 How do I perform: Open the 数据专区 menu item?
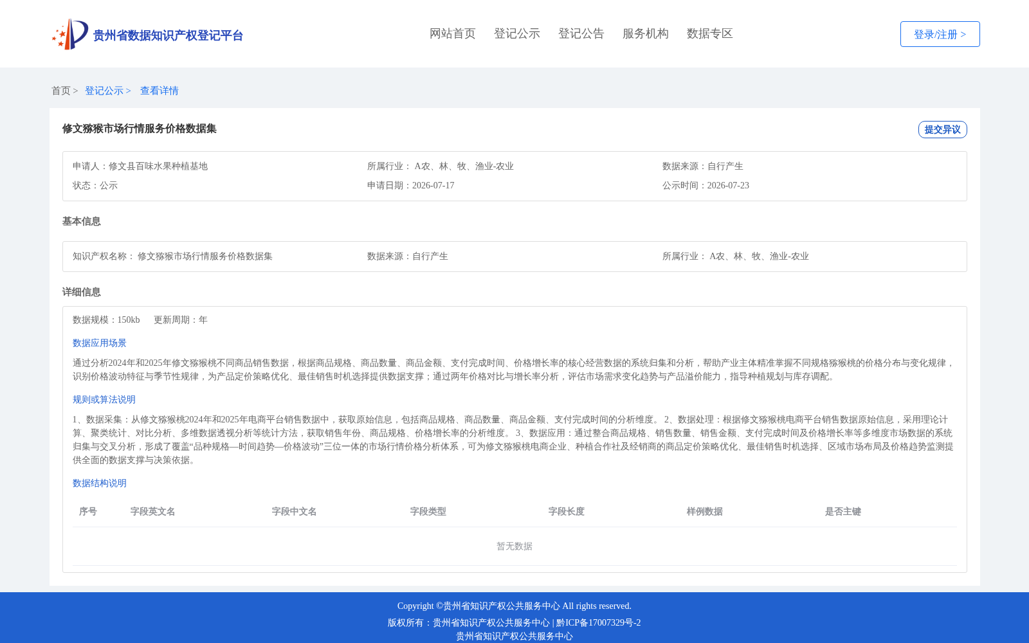(710, 33)
